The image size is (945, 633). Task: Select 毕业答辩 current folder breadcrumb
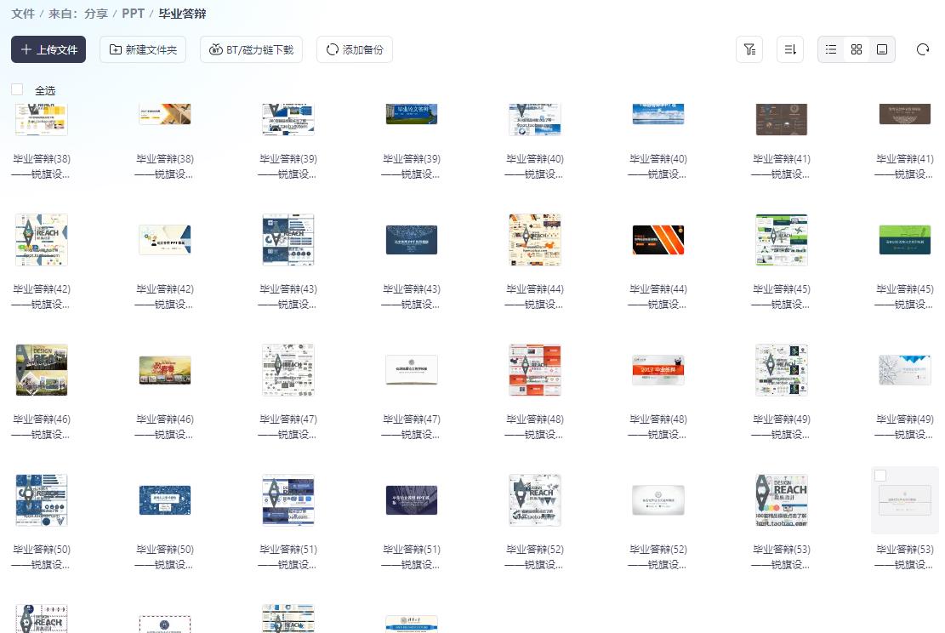coord(182,14)
